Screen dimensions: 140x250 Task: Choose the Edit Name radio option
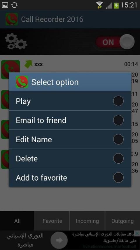(118, 139)
